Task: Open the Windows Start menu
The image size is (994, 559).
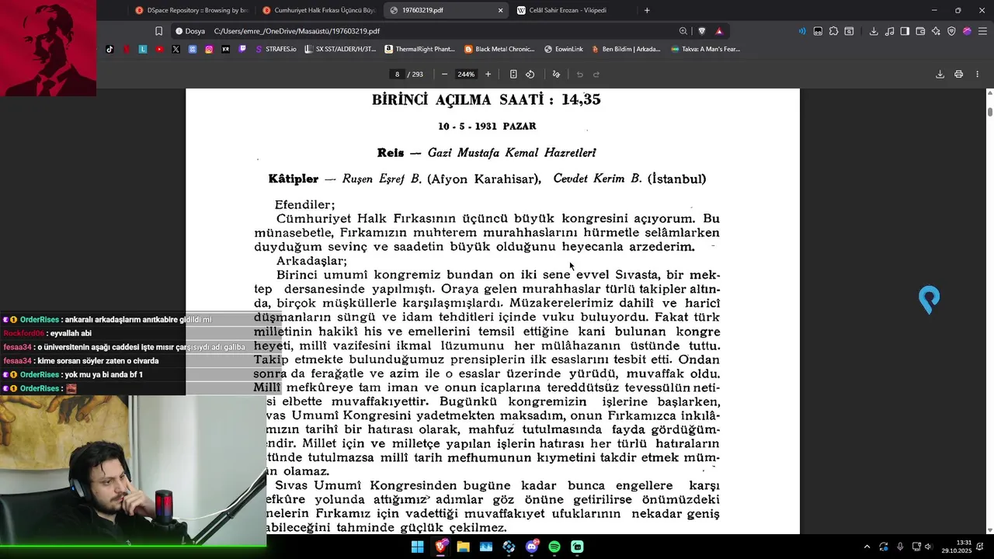Action: 417,547
